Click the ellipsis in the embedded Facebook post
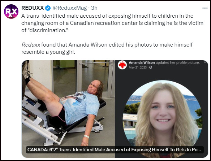The width and height of the screenshot is (211, 161). [205, 62]
